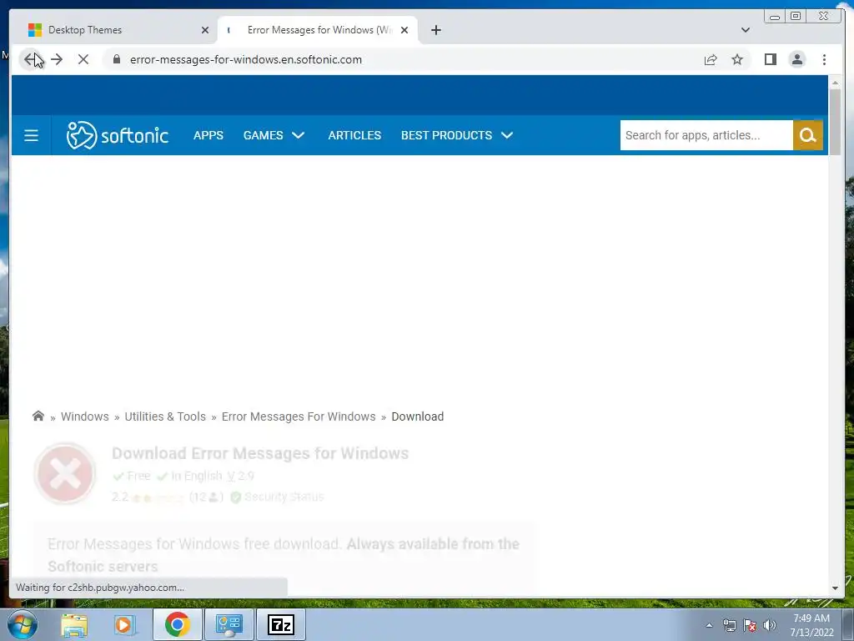Viewport: 854px width, 641px height.
Task: Click the Error Messages app red X icon
Action: (65, 473)
